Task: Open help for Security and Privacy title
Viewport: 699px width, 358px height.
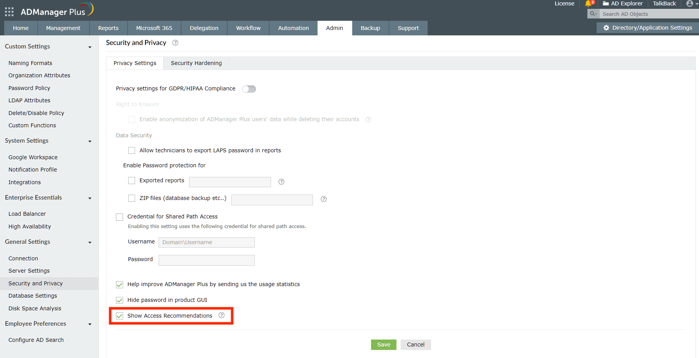Action: pos(175,43)
